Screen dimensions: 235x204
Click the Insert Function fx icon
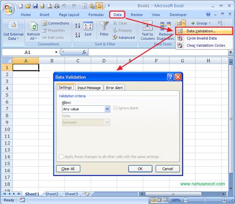(84, 52)
